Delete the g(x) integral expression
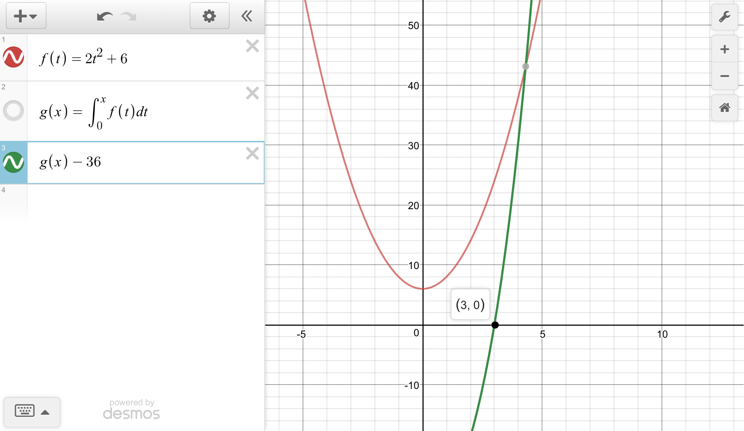 252,93
